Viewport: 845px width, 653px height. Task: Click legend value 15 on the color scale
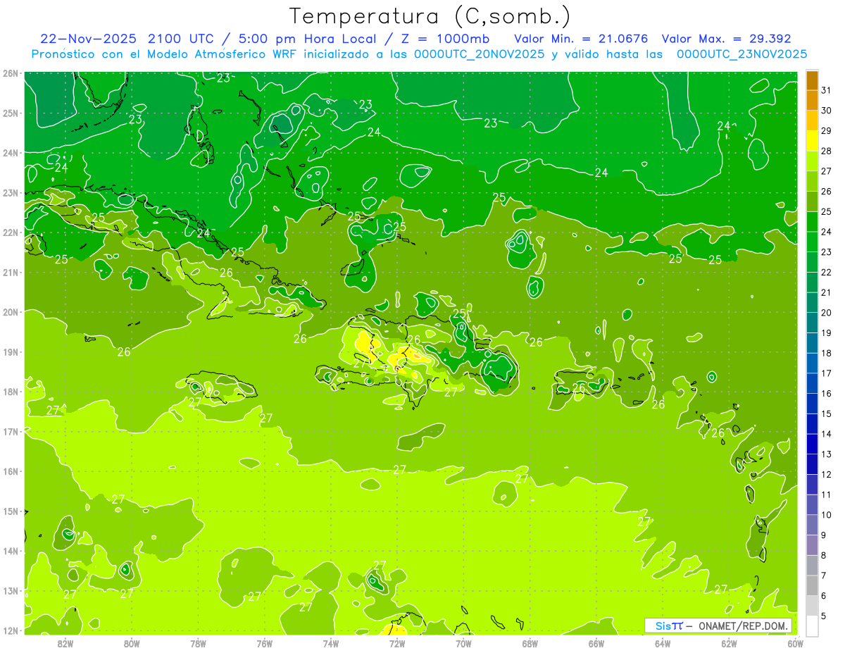point(826,413)
